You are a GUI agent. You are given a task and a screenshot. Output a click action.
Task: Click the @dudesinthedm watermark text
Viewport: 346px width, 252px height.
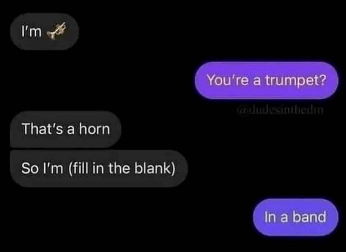pos(280,110)
